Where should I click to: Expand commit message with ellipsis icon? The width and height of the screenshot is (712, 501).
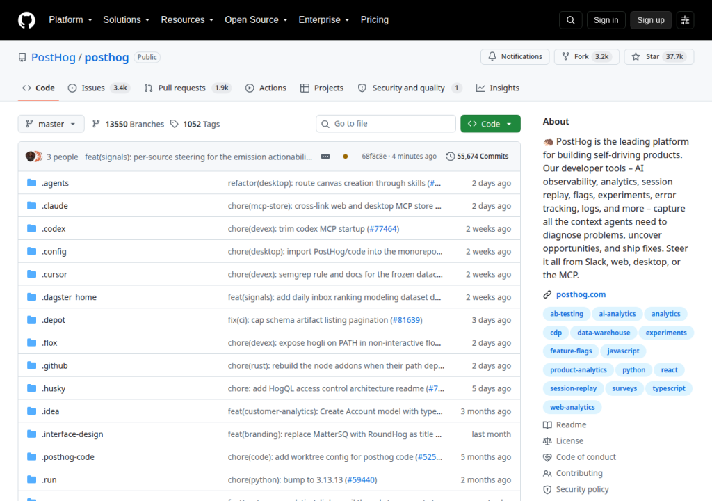(325, 157)
